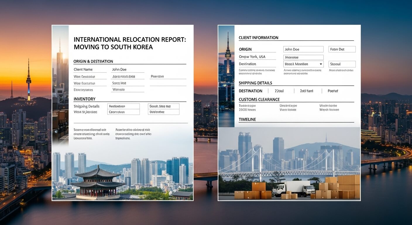Screen dimensions: 412x225
Task: Click the Fatan Det input field
Action: [x=342, y=49]
